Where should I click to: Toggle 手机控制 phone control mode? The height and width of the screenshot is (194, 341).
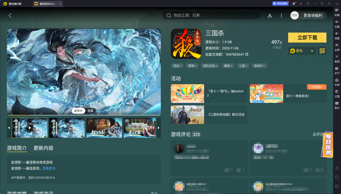(x=280, y=3)
